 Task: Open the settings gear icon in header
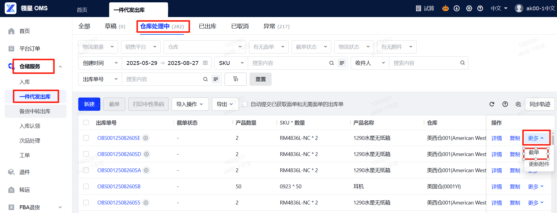tap(469, 8)
